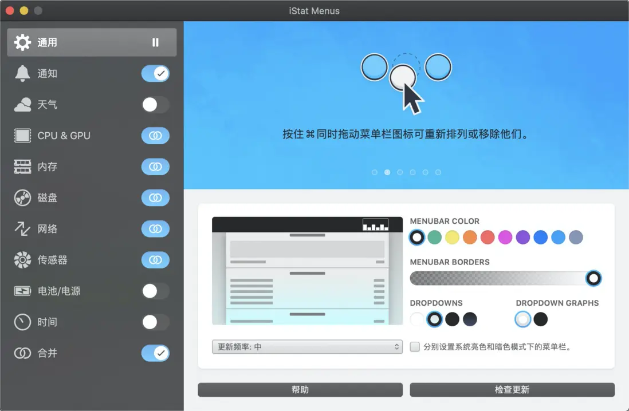This screenshot has width=629, height=411.
Task: Open the CPU & GPU settings label
Action: tap(64, 136)
